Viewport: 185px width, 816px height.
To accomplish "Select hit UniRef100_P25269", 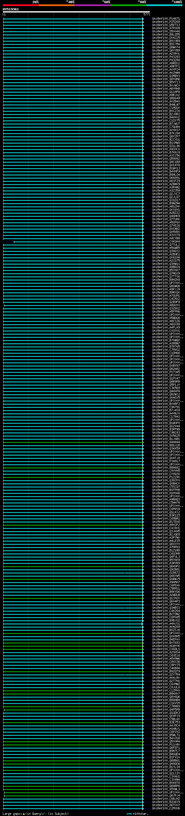I will pyautogui.click(x=166, y=22).
